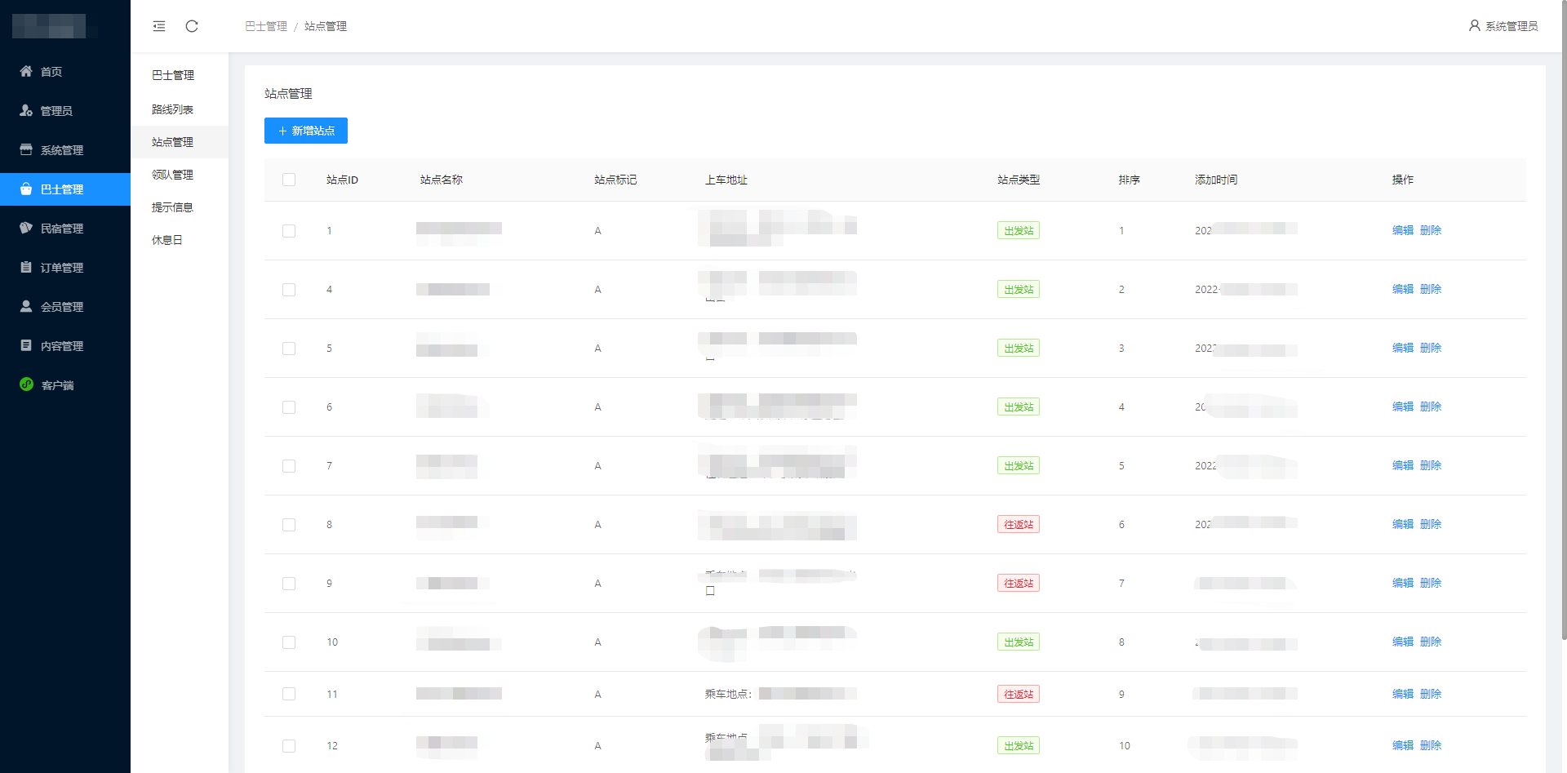
Task: Click 巴士管理 in the breadcrumb
Action: click(x=266, y=26)
